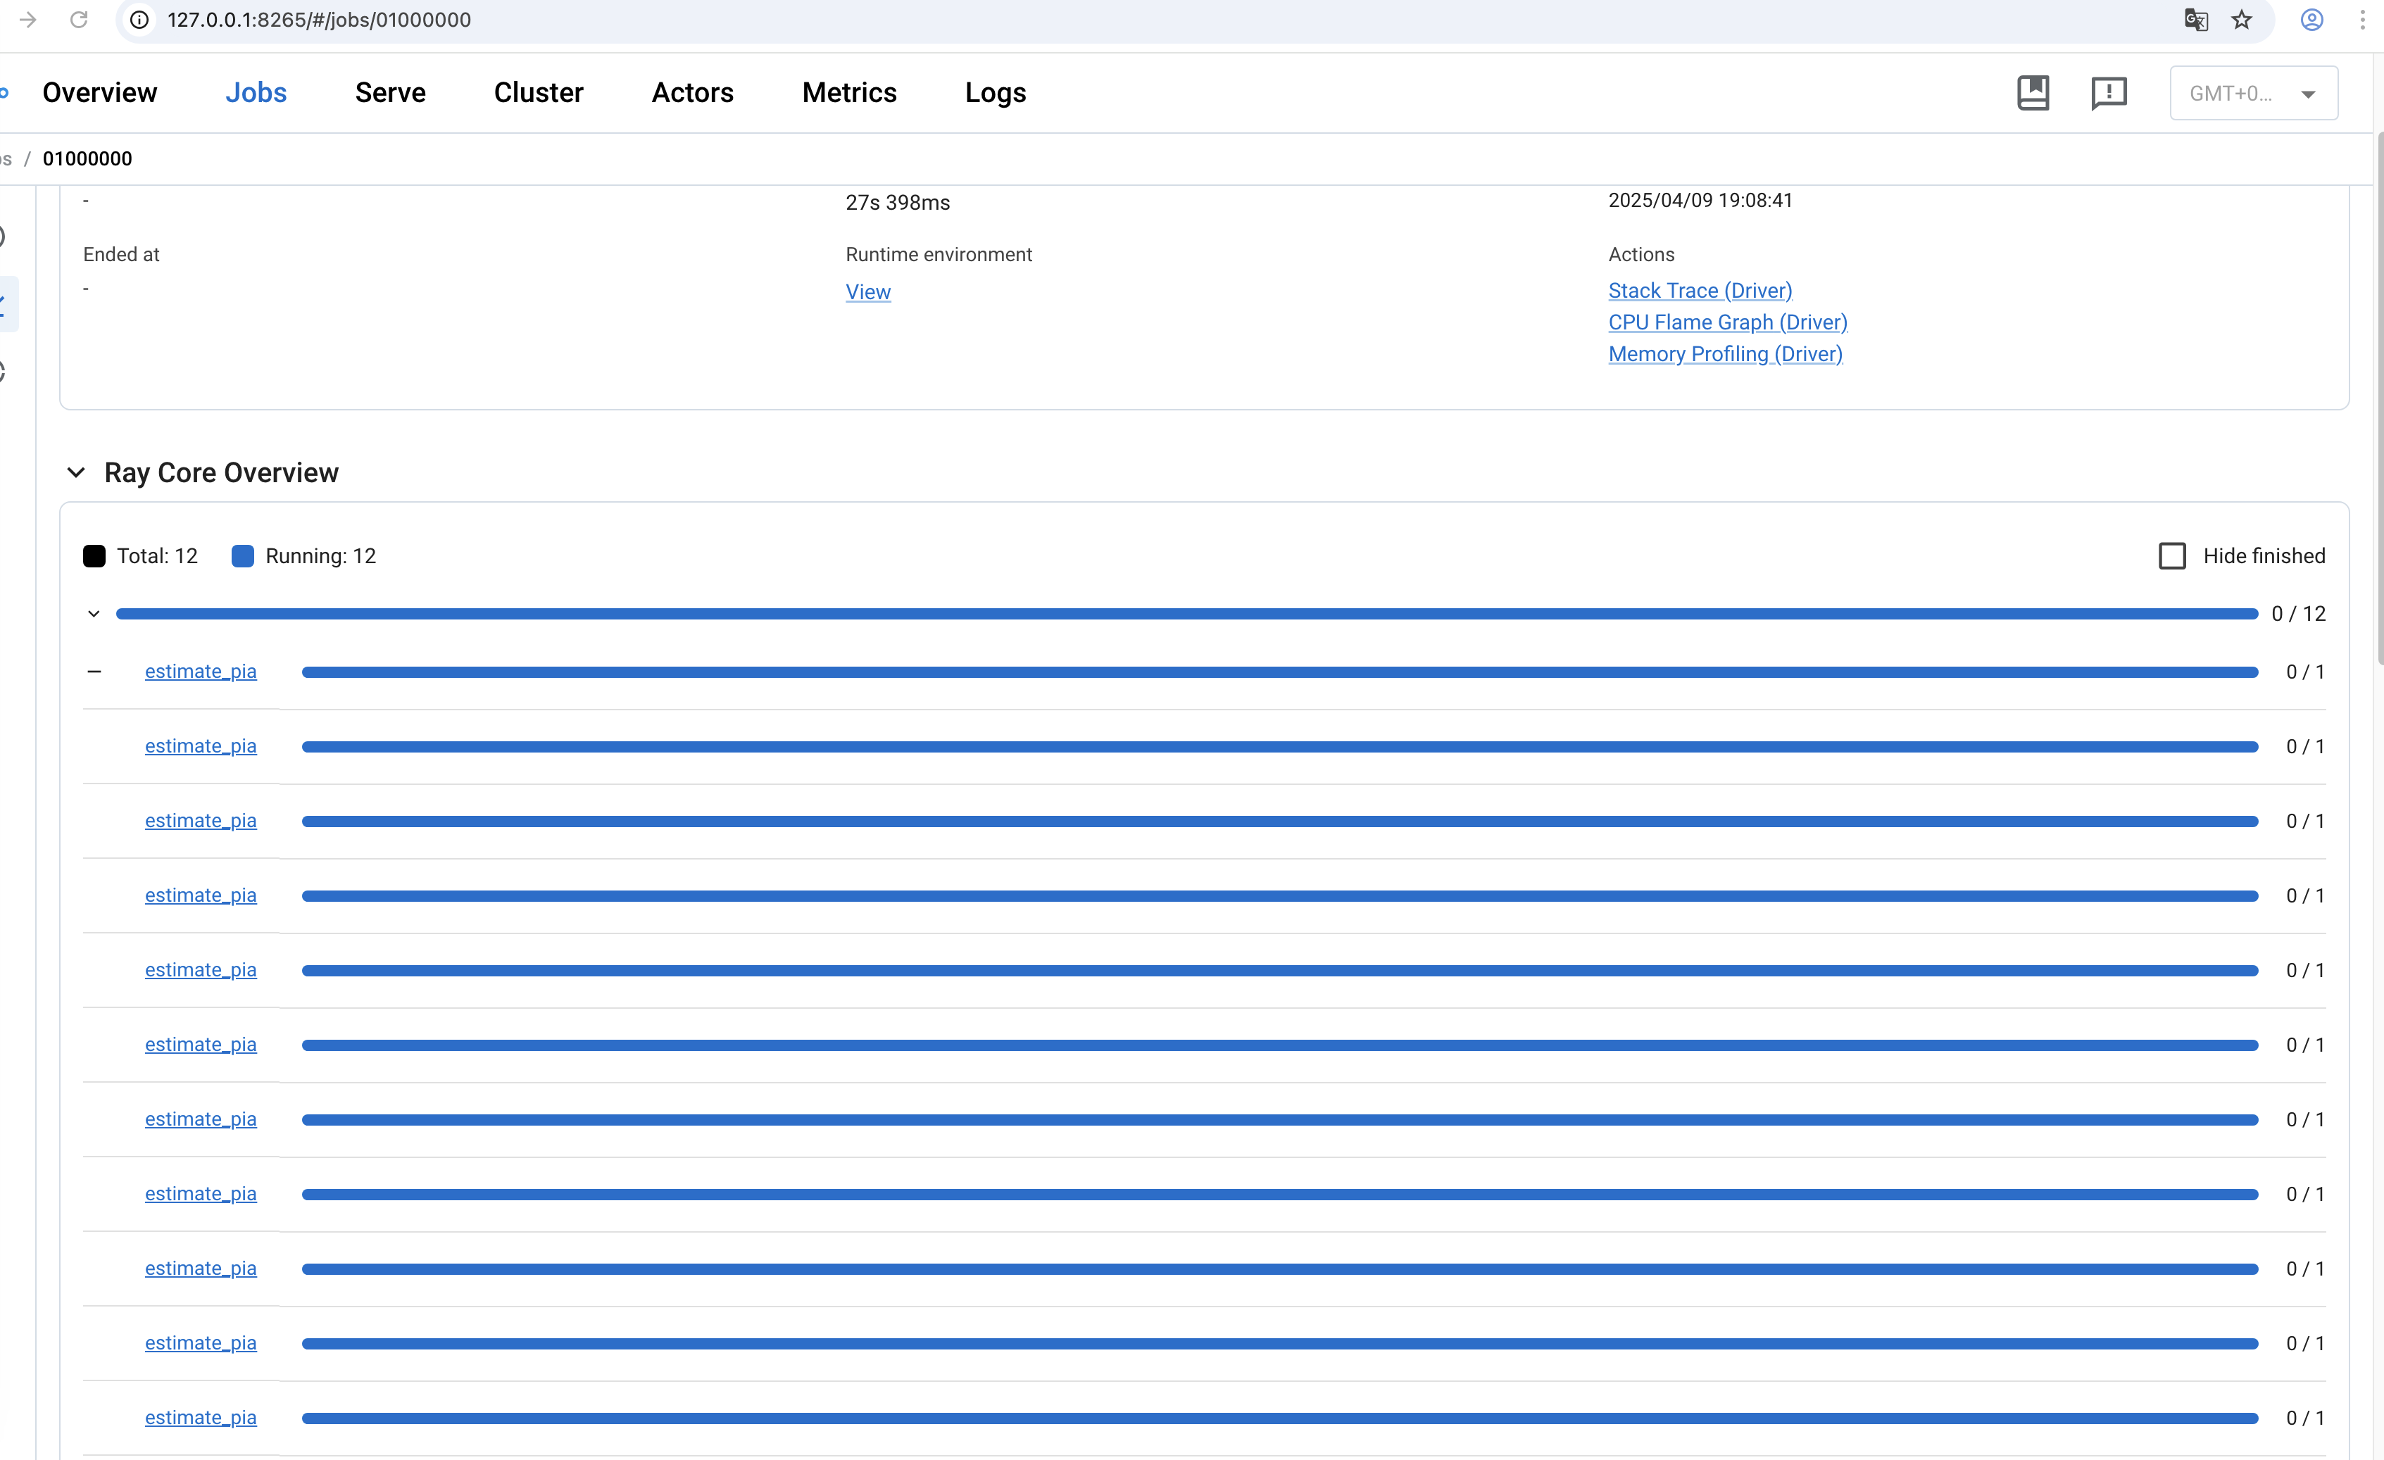The height and width of the screenshot is (1460, 2384).
Task: Bookmark page with star icon
Action: 2242,19
